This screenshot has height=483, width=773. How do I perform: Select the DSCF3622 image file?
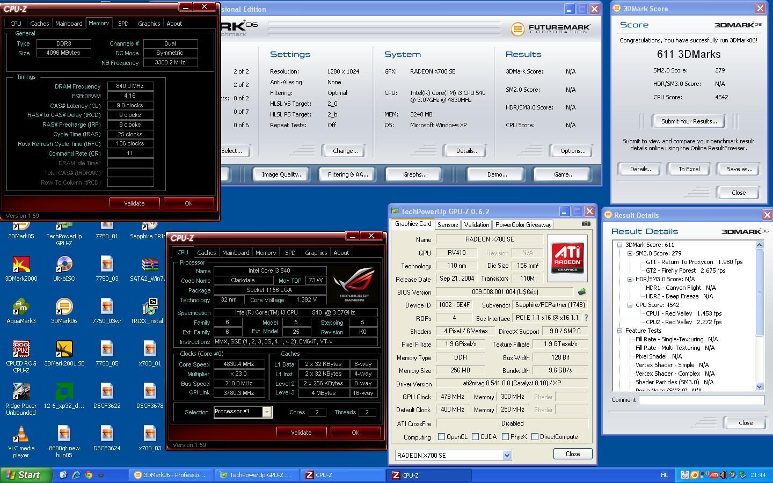(x=107, y=396)
